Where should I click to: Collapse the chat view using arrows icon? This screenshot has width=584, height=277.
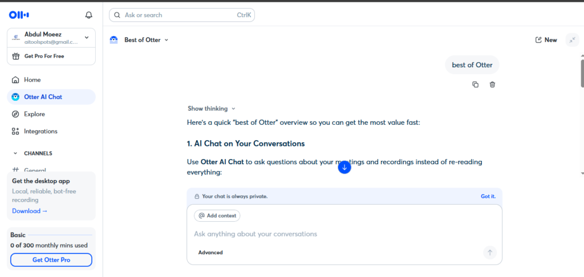click(572, 40)
